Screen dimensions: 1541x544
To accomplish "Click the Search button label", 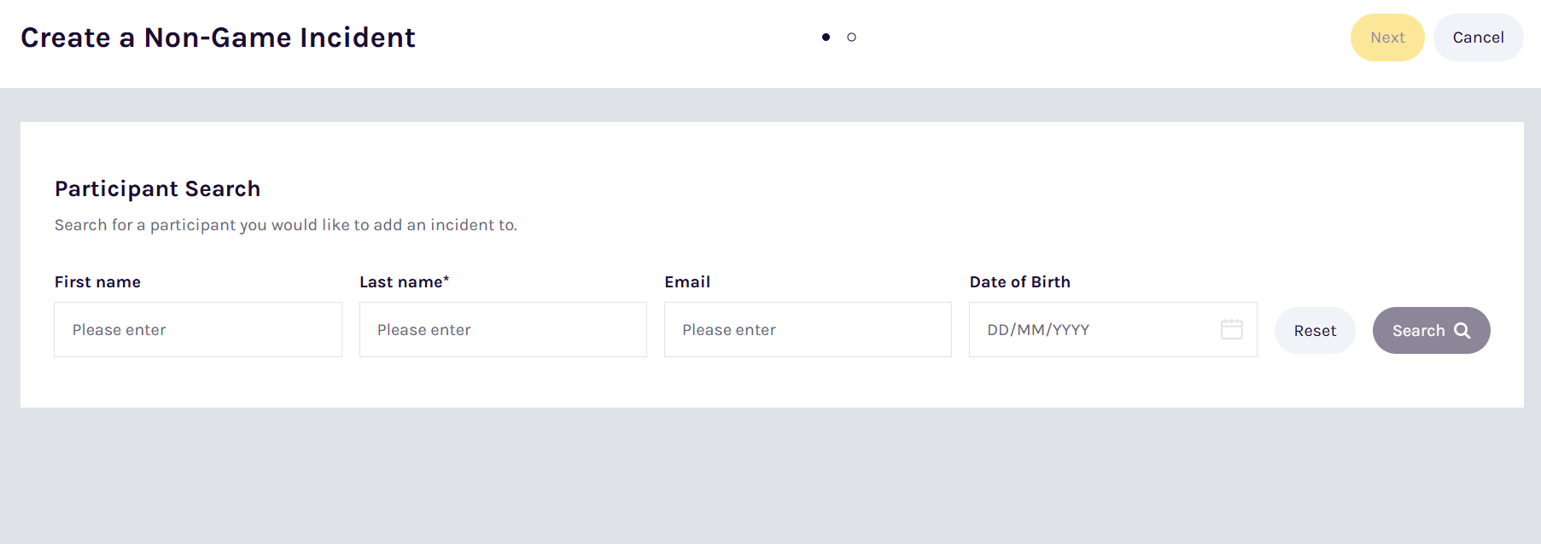I will pyautogui.click(x=1418, y=331).
